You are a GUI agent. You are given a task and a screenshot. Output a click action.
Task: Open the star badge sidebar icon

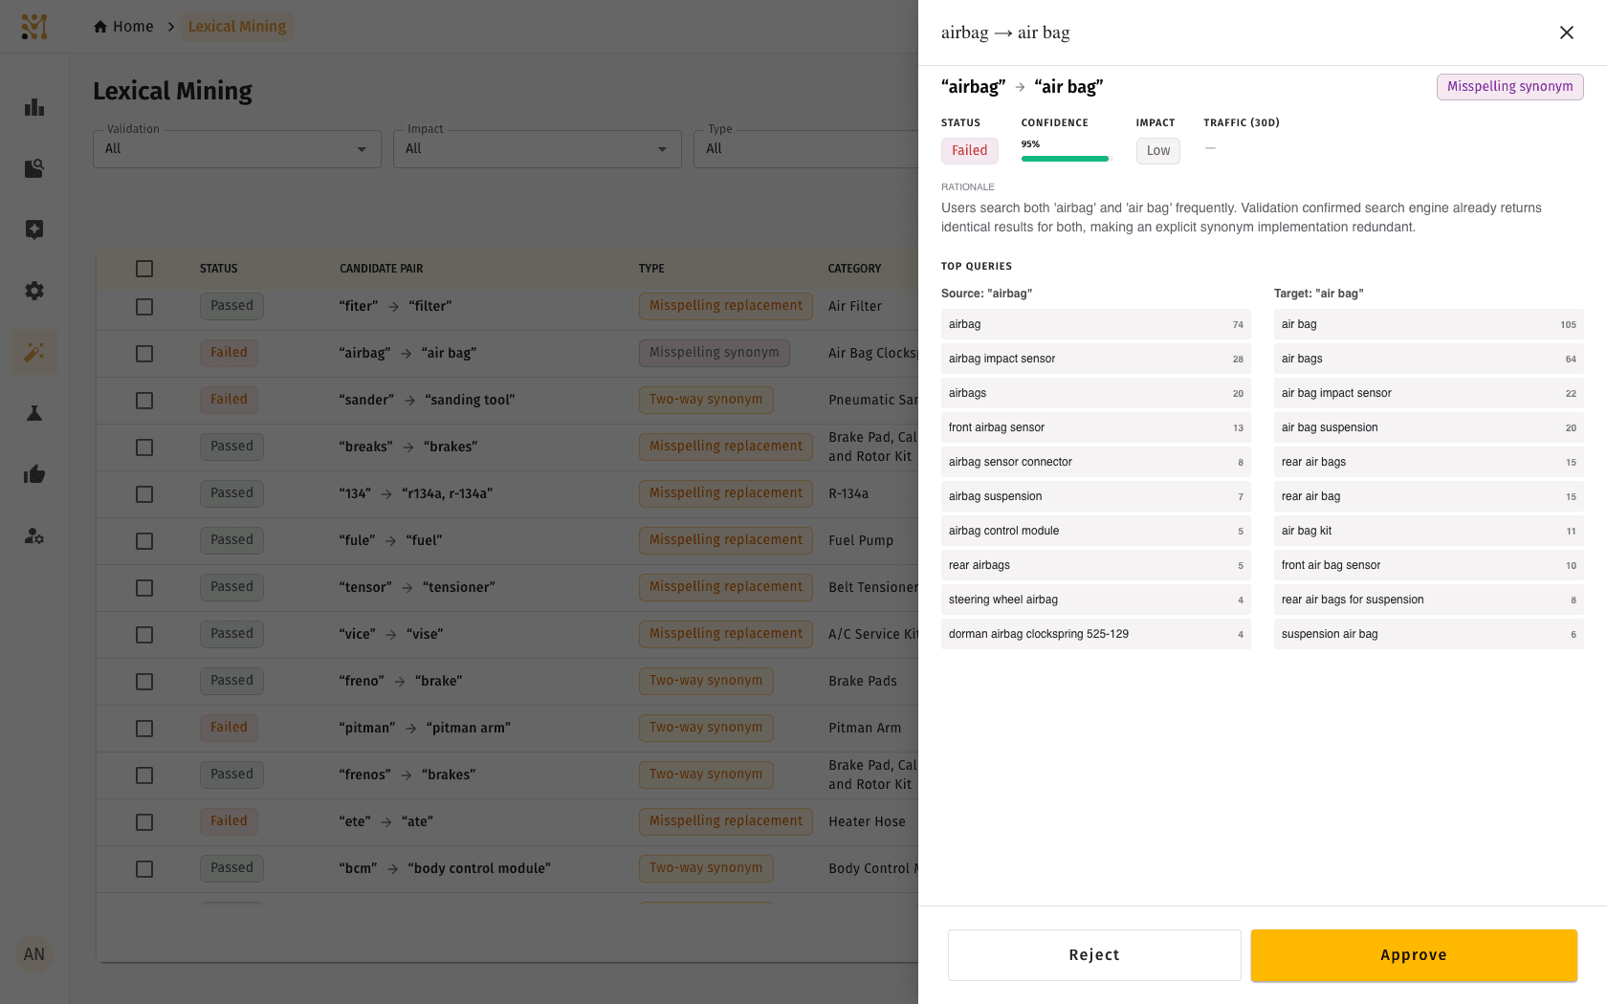tap(34, 229)
